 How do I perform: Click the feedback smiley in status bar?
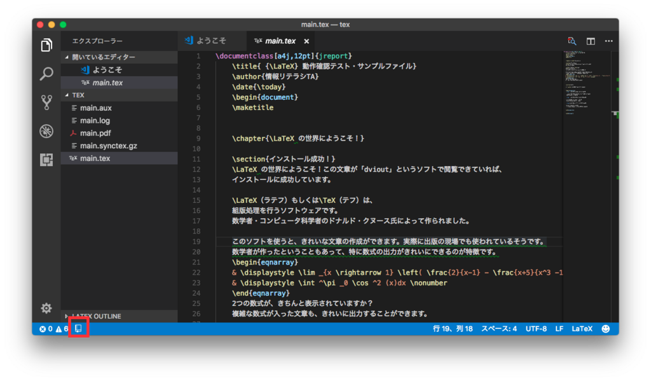[x=606, y=329]
